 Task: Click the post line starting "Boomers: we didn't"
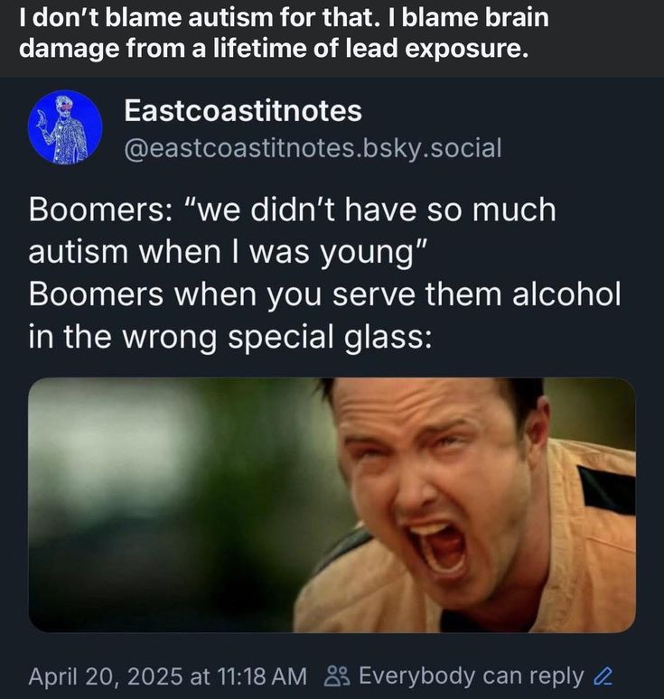coord(292,210)
